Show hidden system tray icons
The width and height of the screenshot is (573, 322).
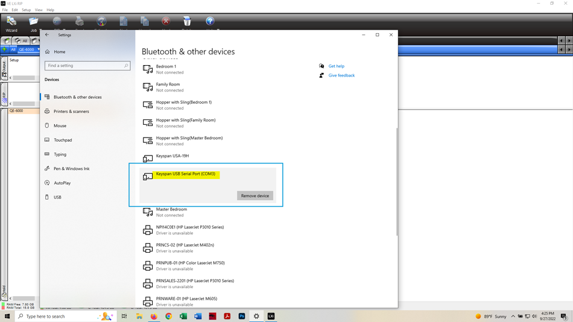pos(513,316)
